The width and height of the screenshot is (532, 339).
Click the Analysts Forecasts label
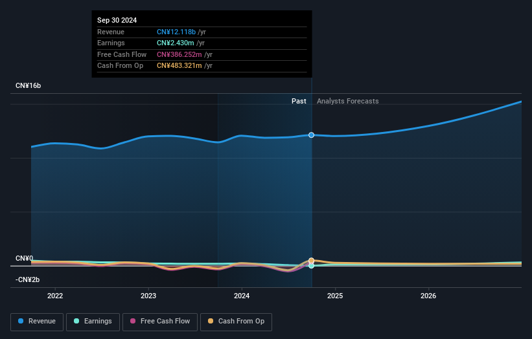coord(348,101)
